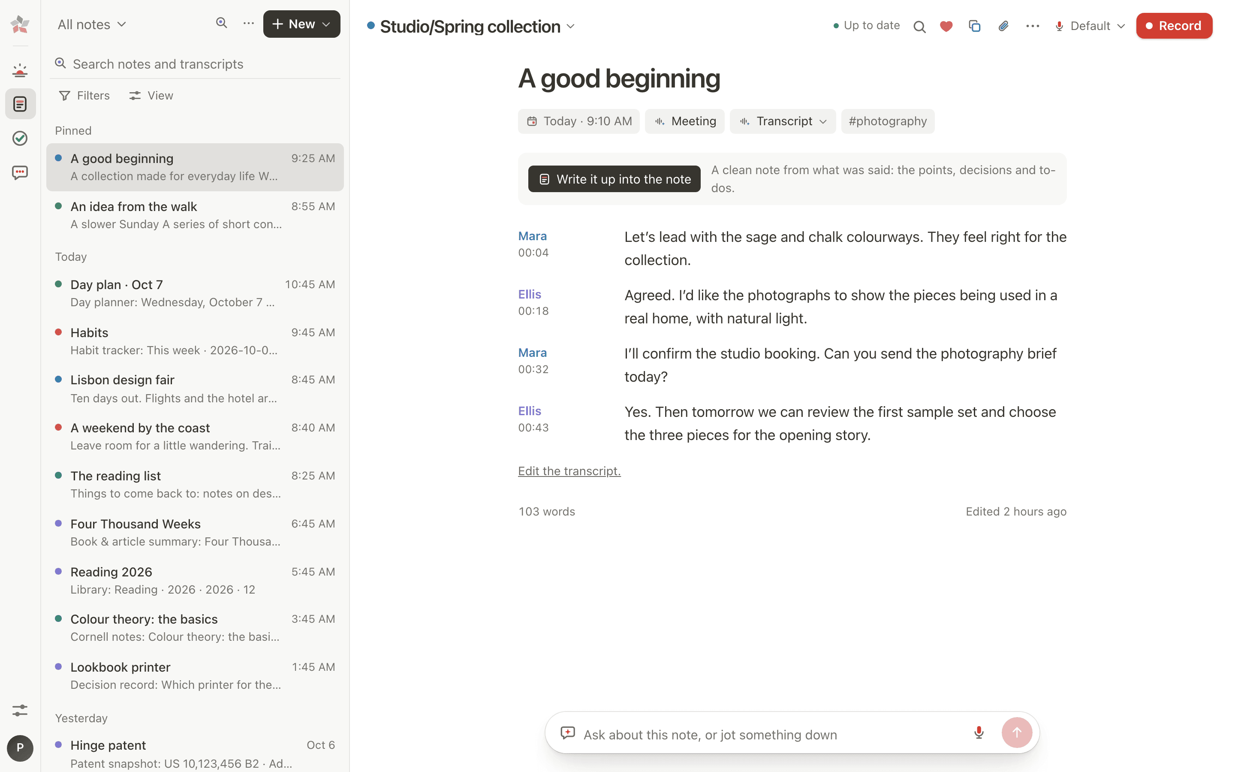The height and width of the screenshot is (772, 1235).
Task: Open the Lisbon design fair note
Action: coord(195,389)
